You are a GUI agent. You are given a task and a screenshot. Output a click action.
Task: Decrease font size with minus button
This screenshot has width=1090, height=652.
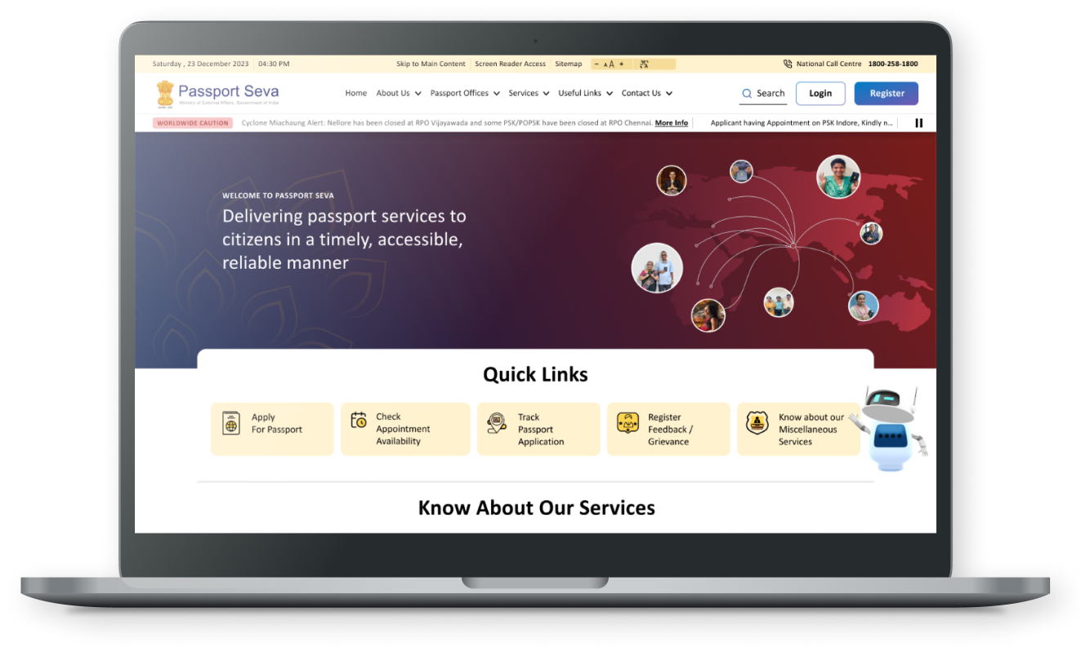(597, 64)
